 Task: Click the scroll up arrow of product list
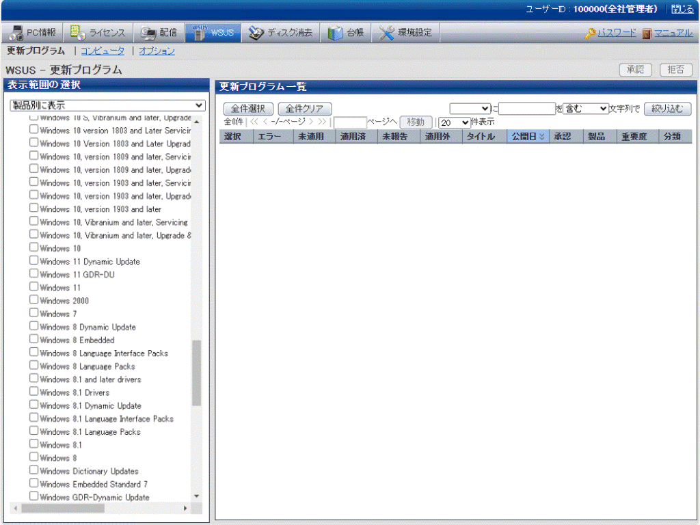point(196,122)
